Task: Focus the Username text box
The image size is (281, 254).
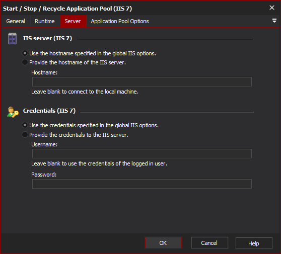Action: coord(142,153)
